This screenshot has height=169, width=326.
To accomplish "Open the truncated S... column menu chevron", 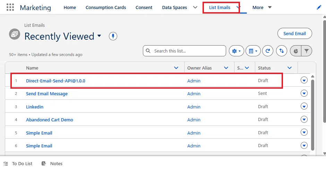I will (x=247, y=68).
